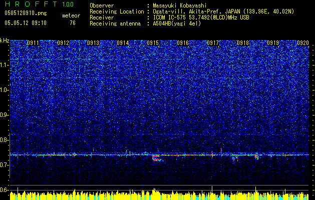This screenshot has height=200, width=315.
Task: Click the Observer label
Action: click(102, 5)
